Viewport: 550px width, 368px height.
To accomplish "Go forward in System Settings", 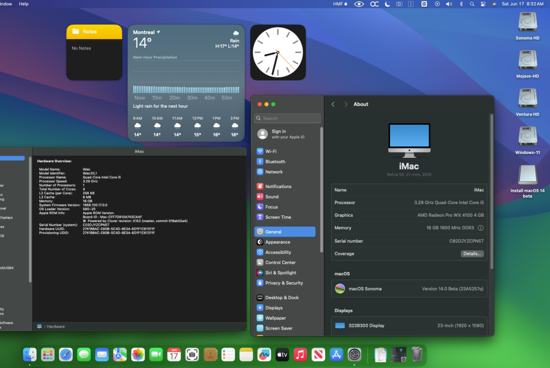I will pos(346,104).
